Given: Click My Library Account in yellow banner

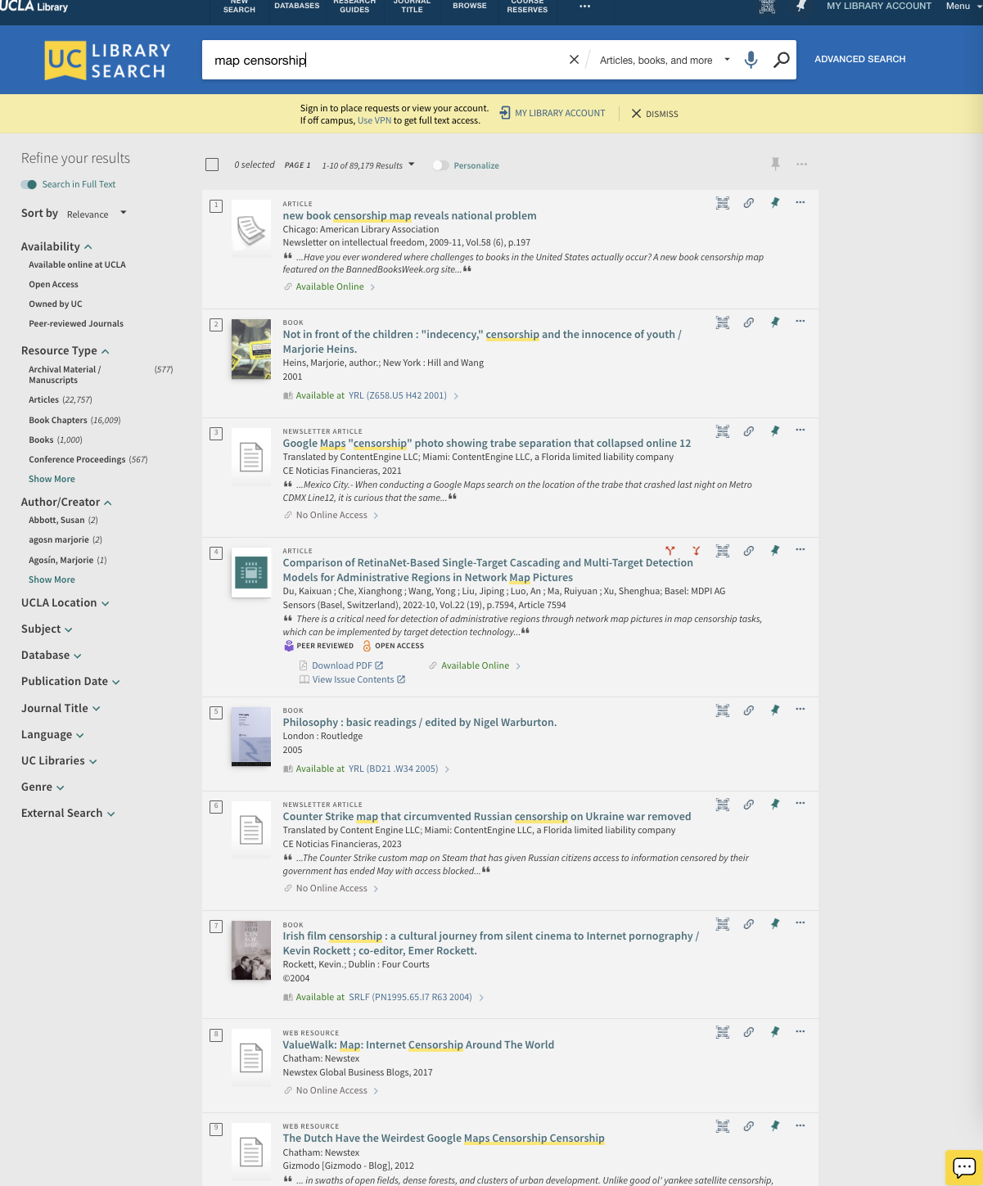Looking at the screenshot, I should click(552, 113).
